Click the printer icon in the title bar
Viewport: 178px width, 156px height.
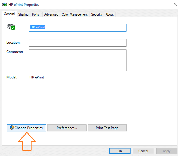(x=5, y=5)
